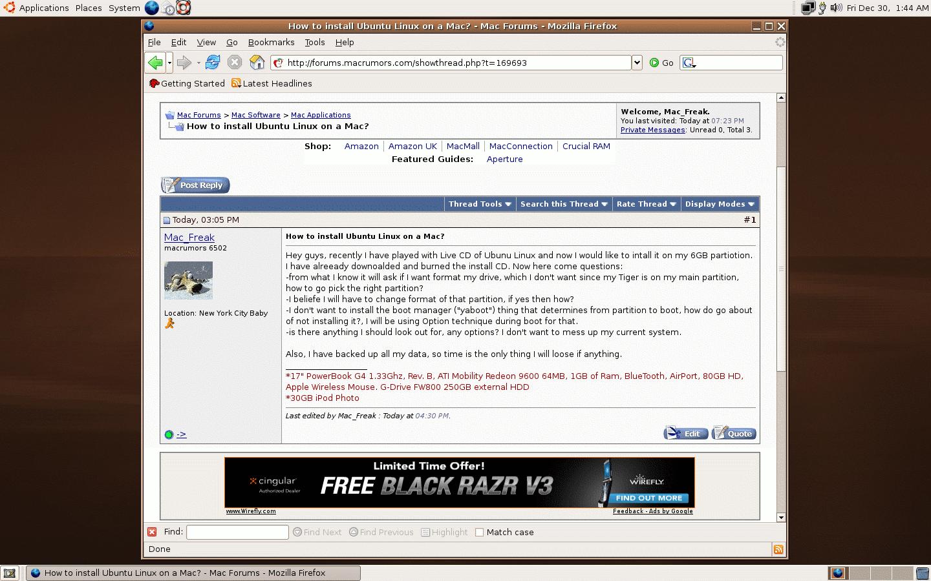Open the Mac Applications breadcrumb link
Image resolution: width=931 pixels, height=581 pixels.
(x=321, y=115)
